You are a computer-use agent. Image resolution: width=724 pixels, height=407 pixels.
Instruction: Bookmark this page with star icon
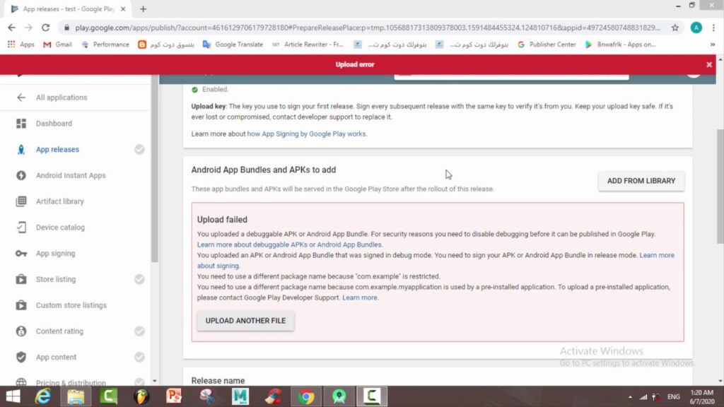click(675, 28)
